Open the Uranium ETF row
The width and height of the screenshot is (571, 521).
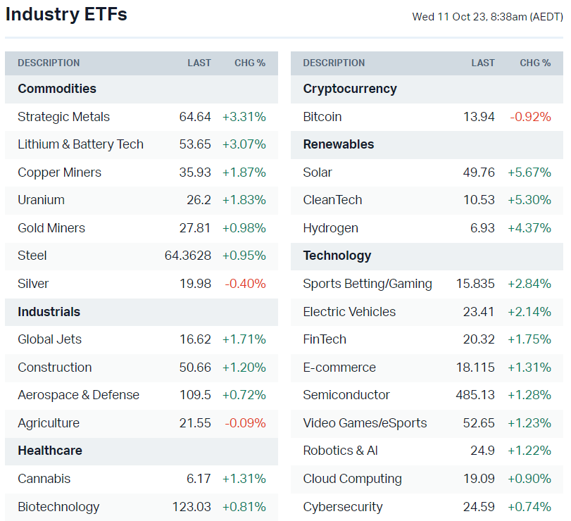tap(41, 200)
